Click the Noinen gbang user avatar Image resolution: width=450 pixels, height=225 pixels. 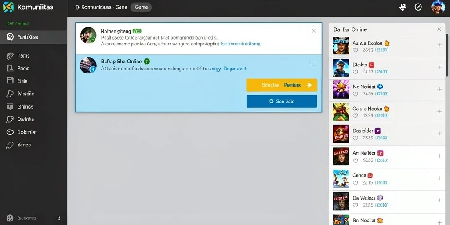(x=88, y=35)
